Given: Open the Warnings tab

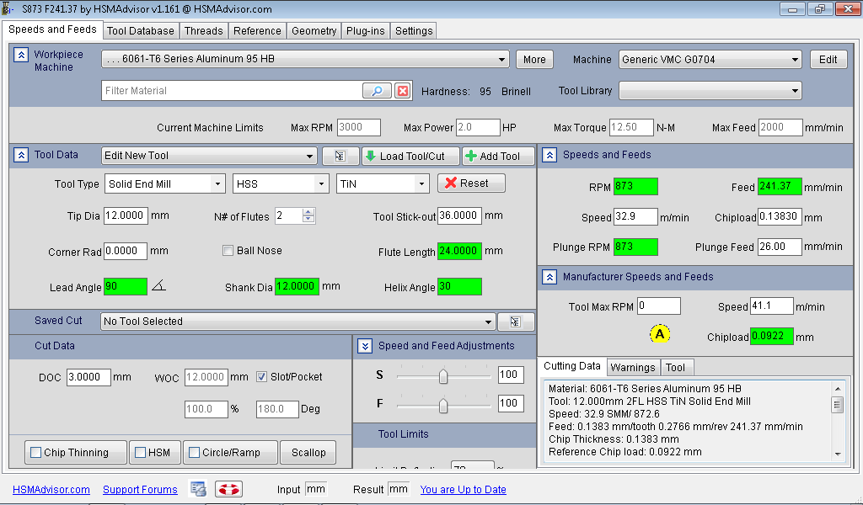Looking at the screenshot, I should [x=632, y=367].
